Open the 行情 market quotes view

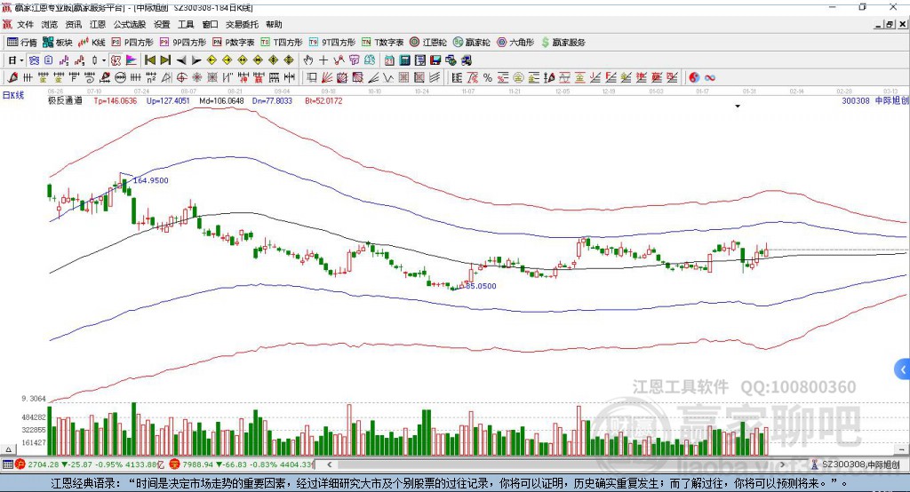coord(22,43)
